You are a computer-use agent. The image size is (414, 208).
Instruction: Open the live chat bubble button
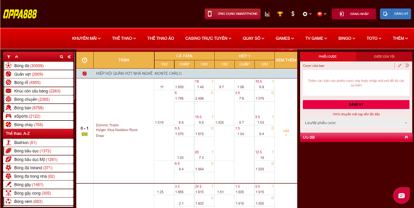400,195
